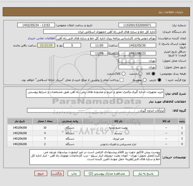This screenshot has width=193, height=186.
Task: Click the delivery province field تهران
Action: coord(137,61)
